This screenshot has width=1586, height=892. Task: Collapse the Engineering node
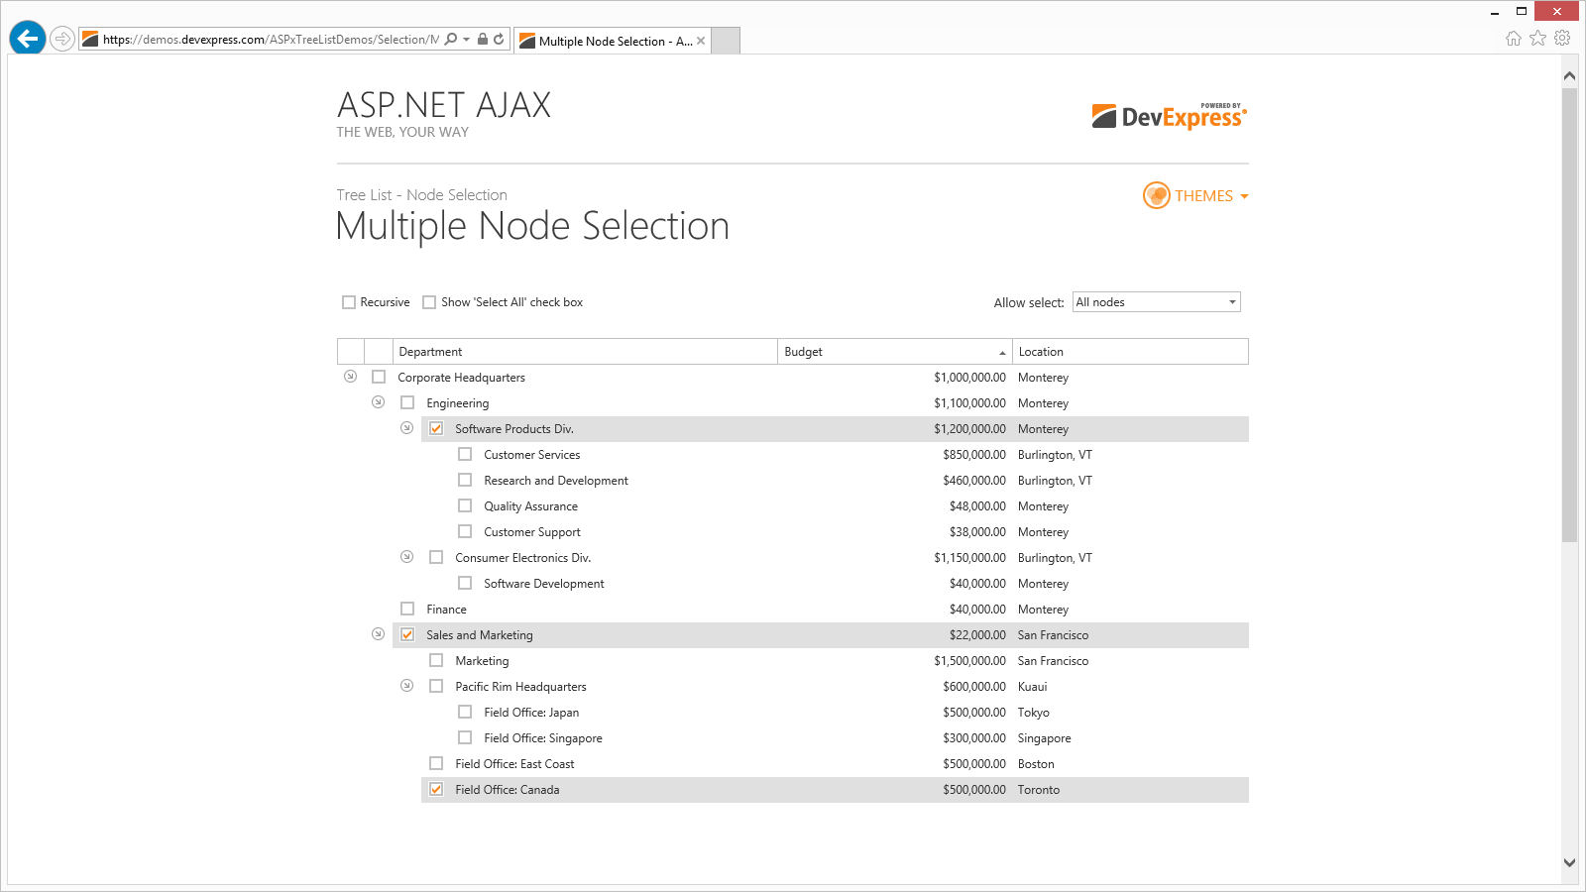tap(378, 402)
